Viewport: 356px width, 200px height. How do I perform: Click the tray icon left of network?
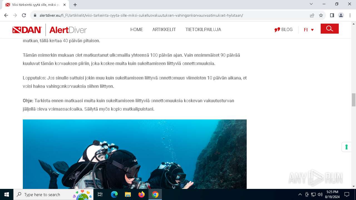[307, 194]
